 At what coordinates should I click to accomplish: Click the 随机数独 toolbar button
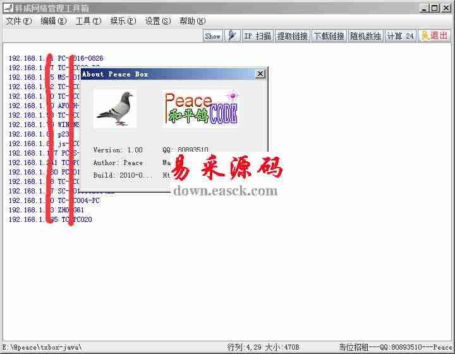click(365, 36)
